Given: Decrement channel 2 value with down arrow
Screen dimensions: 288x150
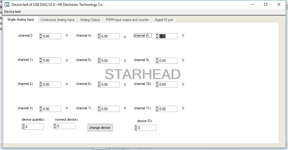Looking at the screenshot, I should [x=41, y=86].
